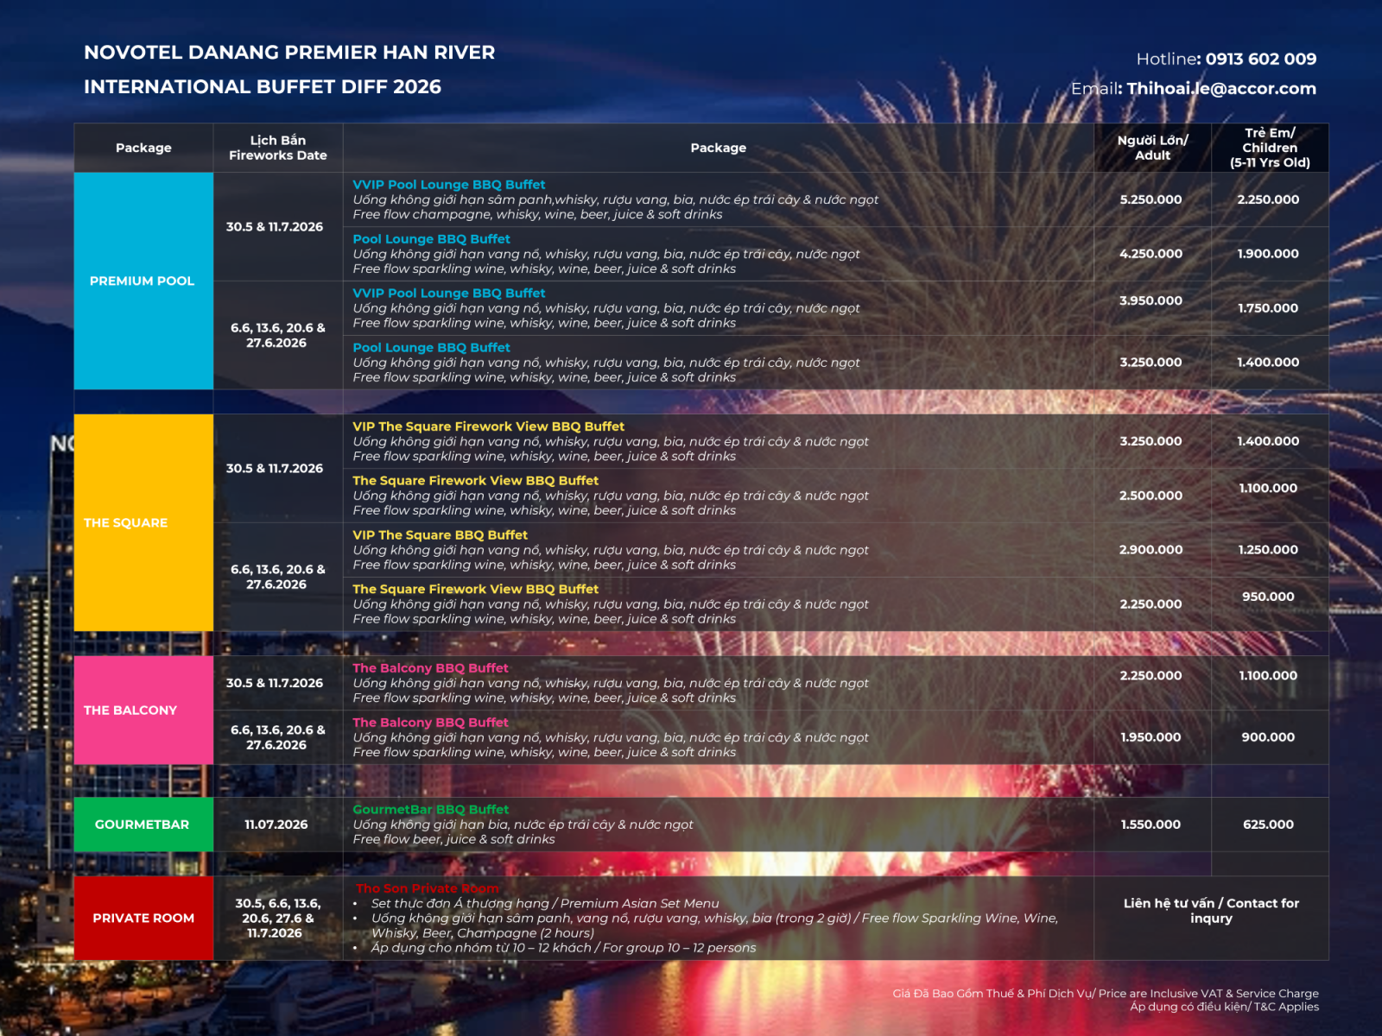Select the green GOURMETBAR category block
Image resolution: width=1382 pixels, height=1036 pixels.
[143, 824]
